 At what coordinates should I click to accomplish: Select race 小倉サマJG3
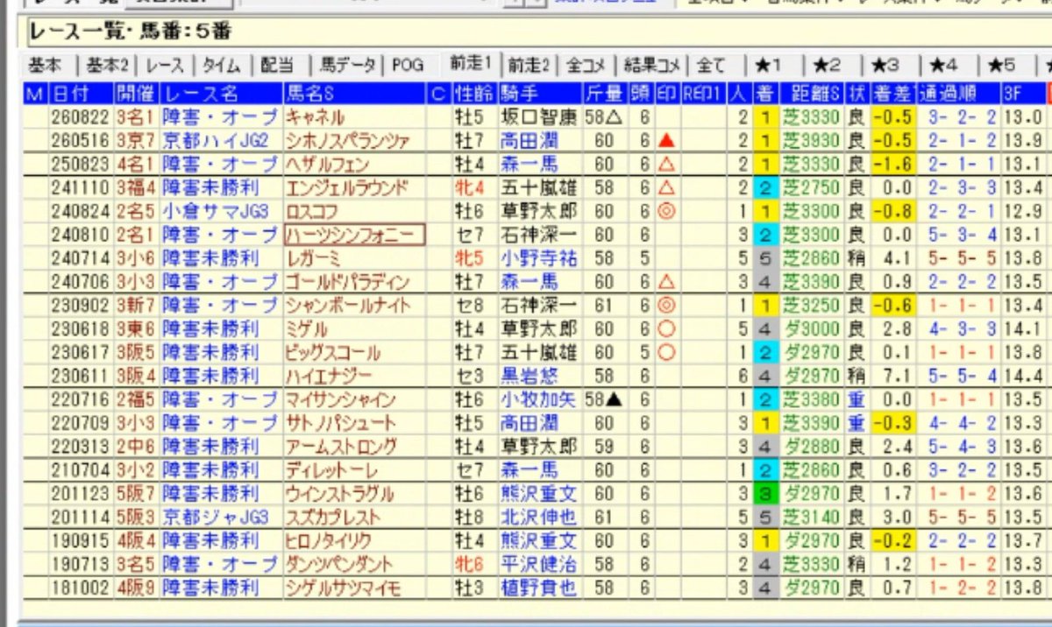(217, 211)
